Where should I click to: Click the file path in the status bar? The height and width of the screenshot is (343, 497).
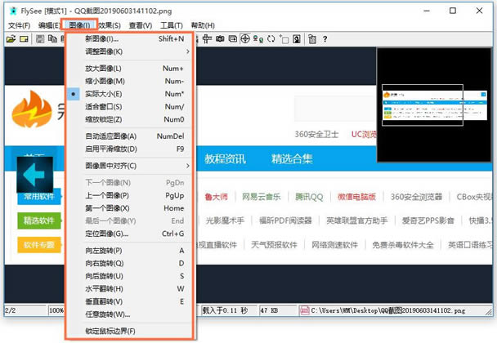coord(388,310)
